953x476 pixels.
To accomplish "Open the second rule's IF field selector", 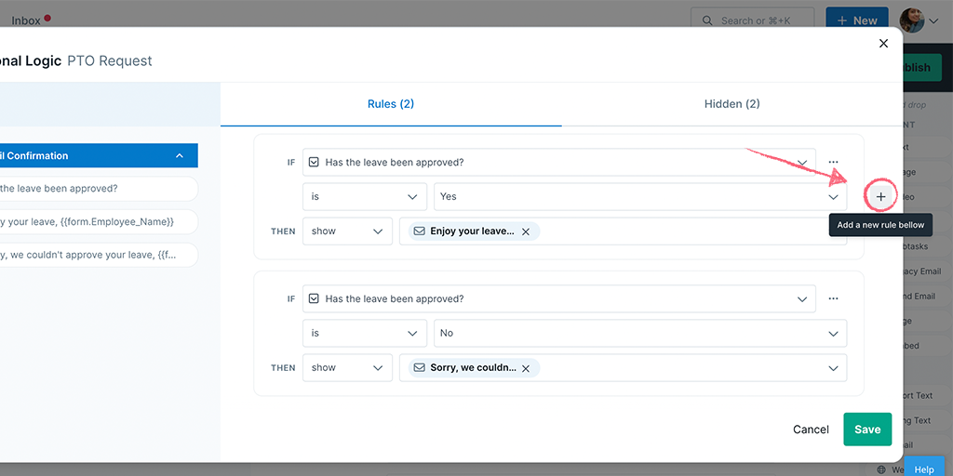I will (558, 298).
